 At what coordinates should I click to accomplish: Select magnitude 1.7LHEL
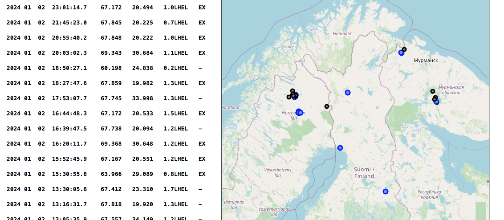(175, 189)
